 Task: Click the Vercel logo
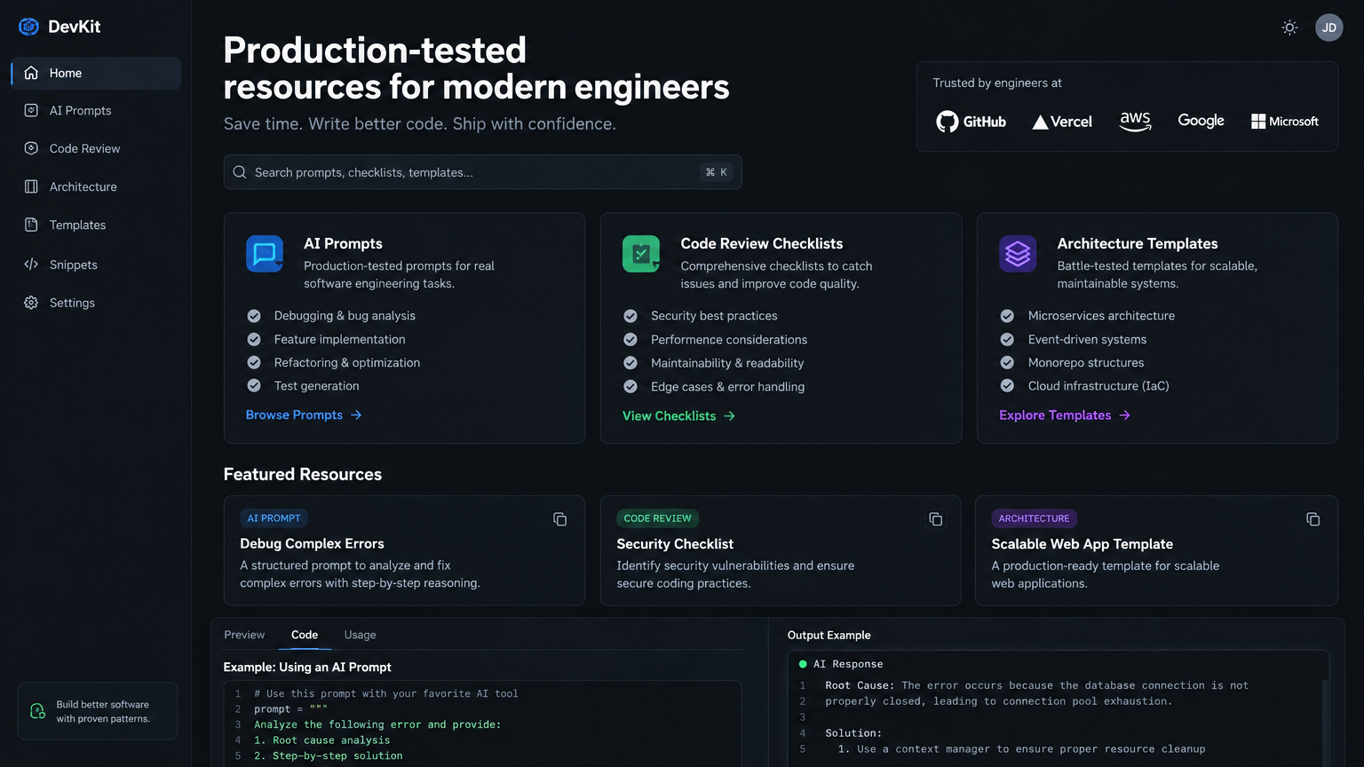[1062, 122]
